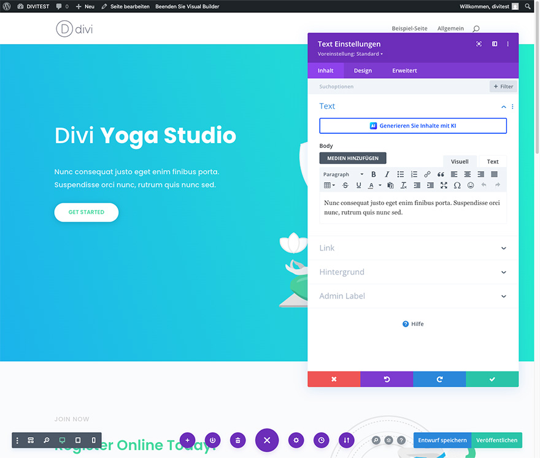Open the Erweitert tab
Screen dimensions: 540x458
click(404, 71)
